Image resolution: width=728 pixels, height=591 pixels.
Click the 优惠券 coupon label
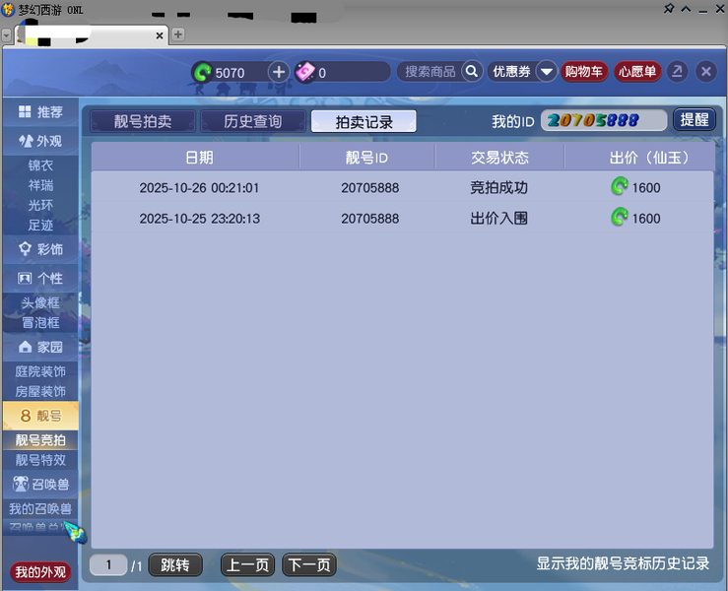511,72
